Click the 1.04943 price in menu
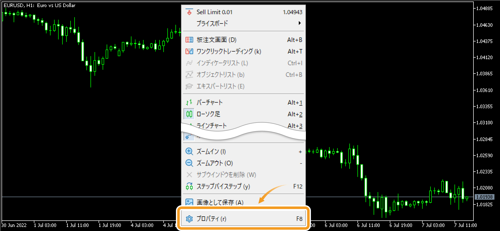 292,12
